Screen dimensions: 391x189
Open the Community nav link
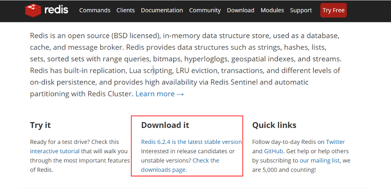[205, 10]
